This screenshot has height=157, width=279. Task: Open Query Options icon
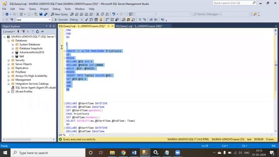pyautogui.click(x=96, y=20)
